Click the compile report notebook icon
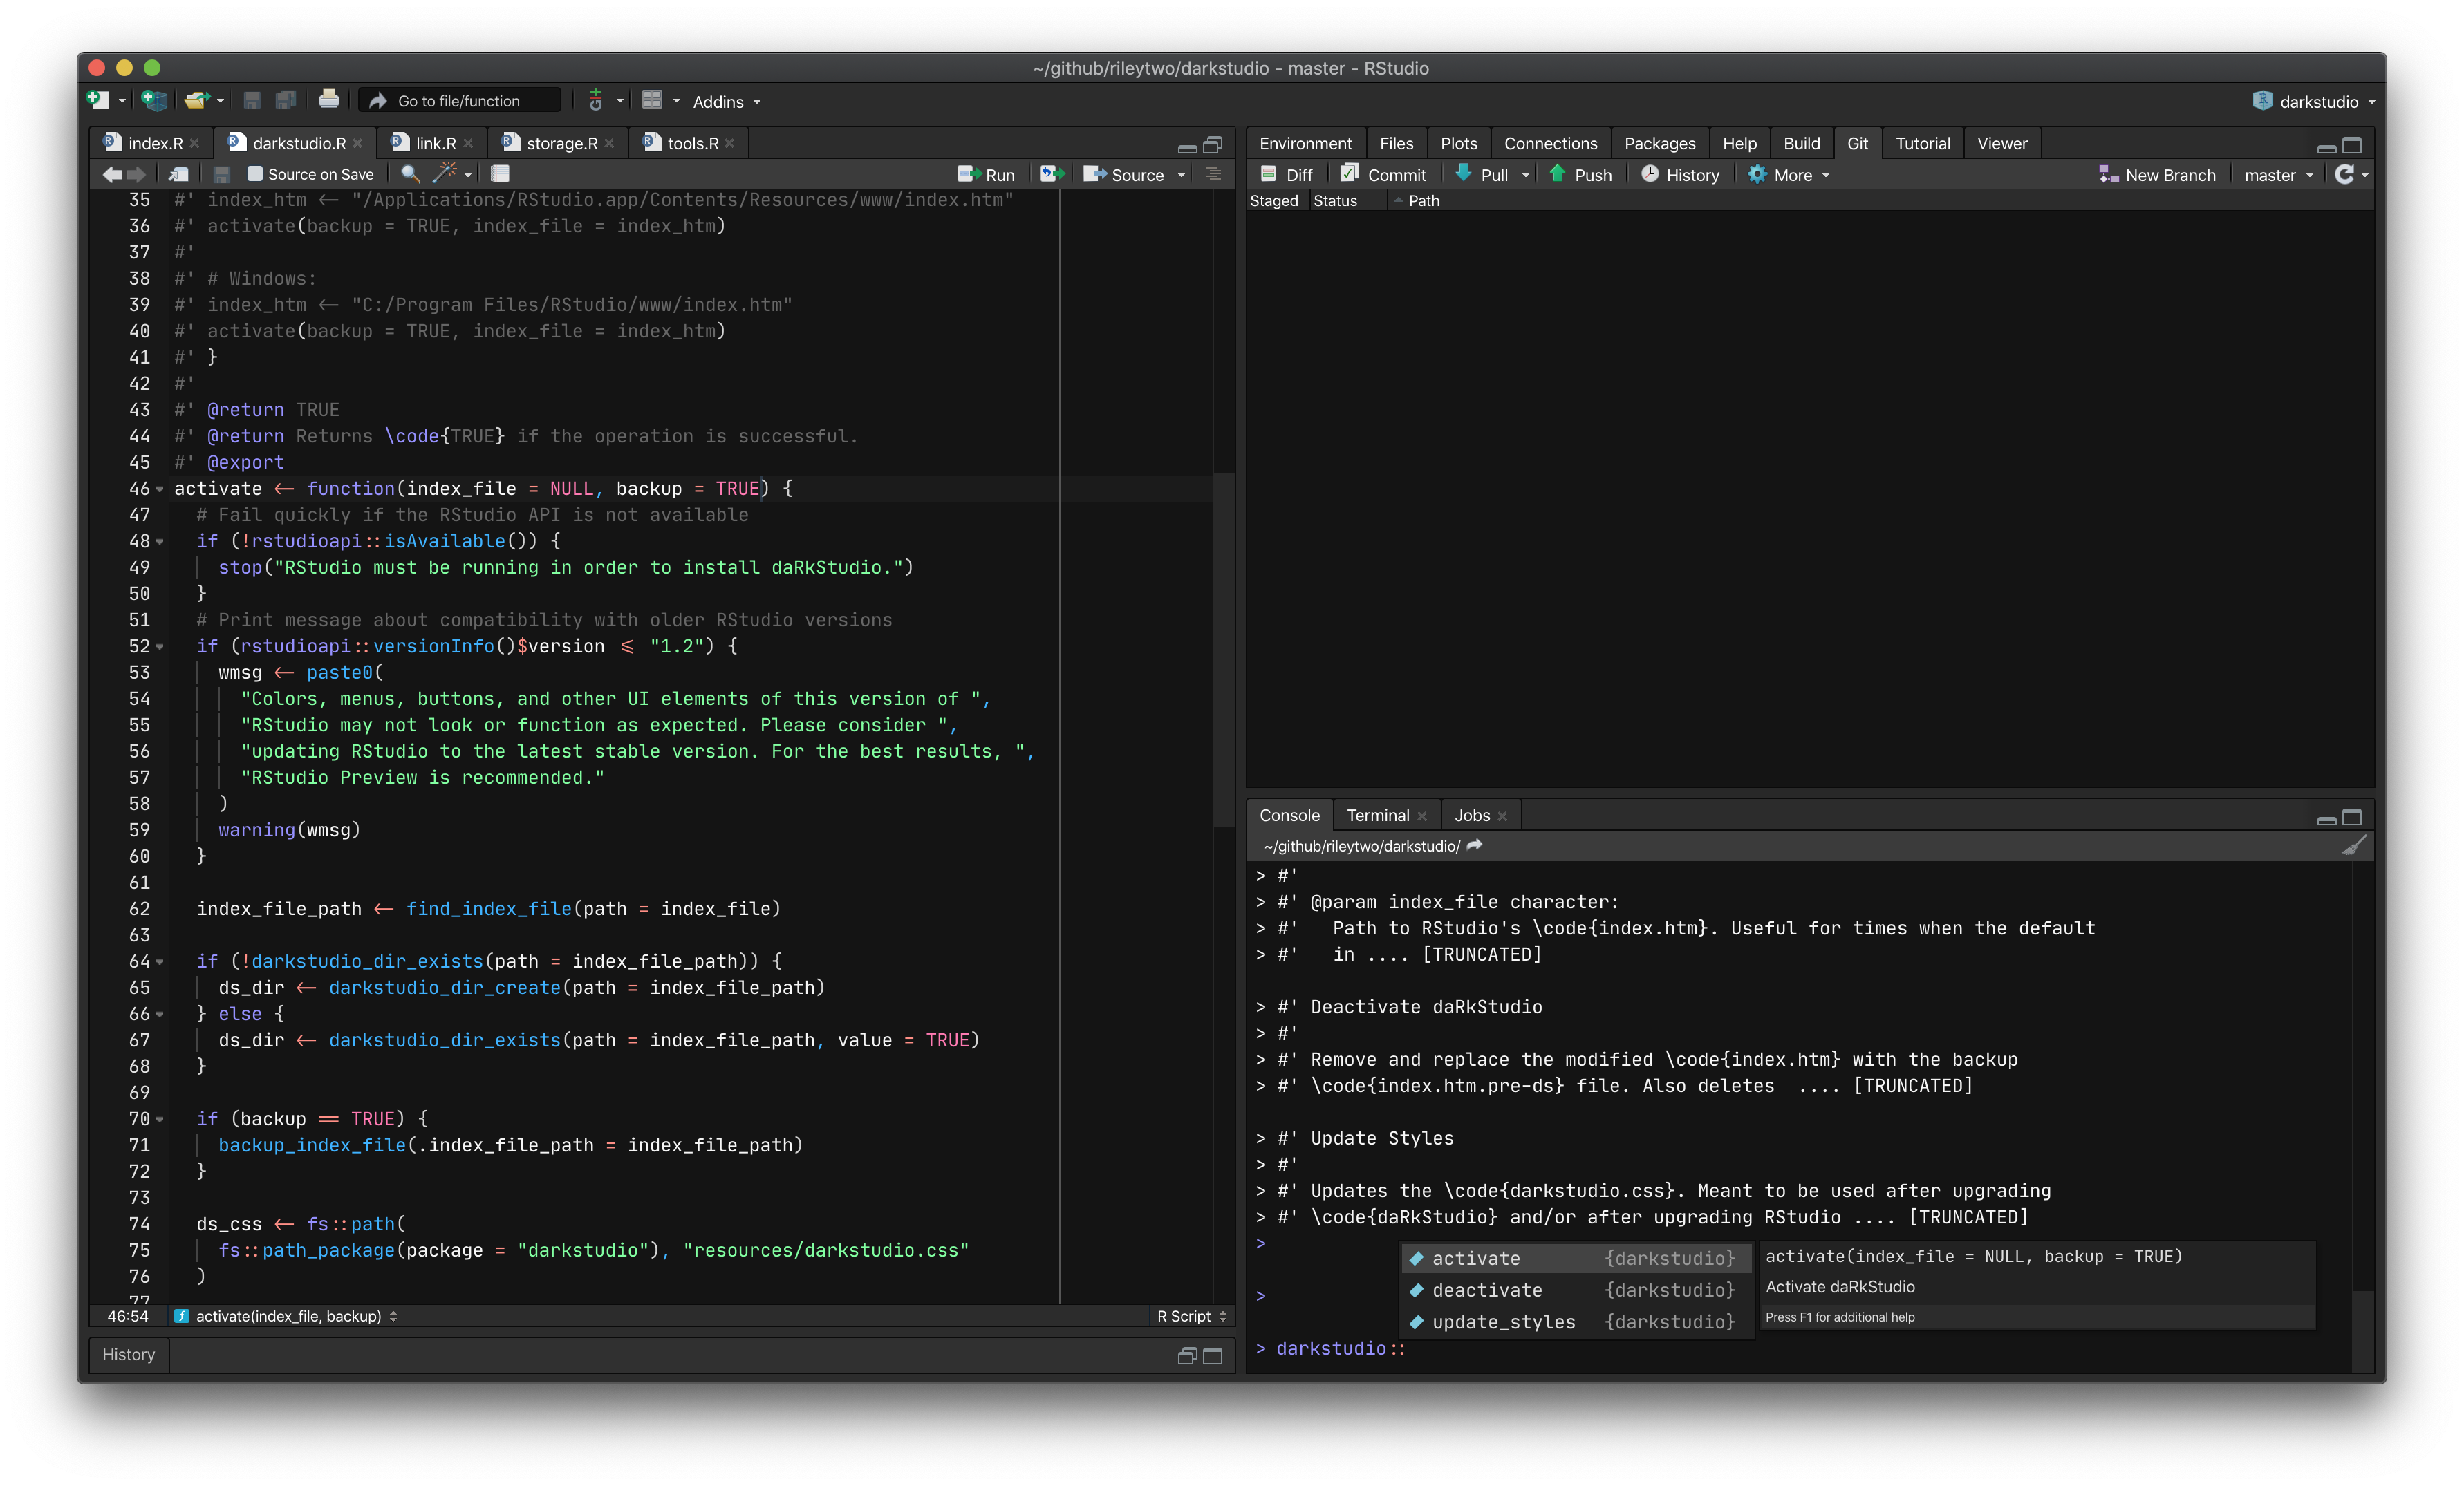 pyautogui.click(x=500, y=174)
